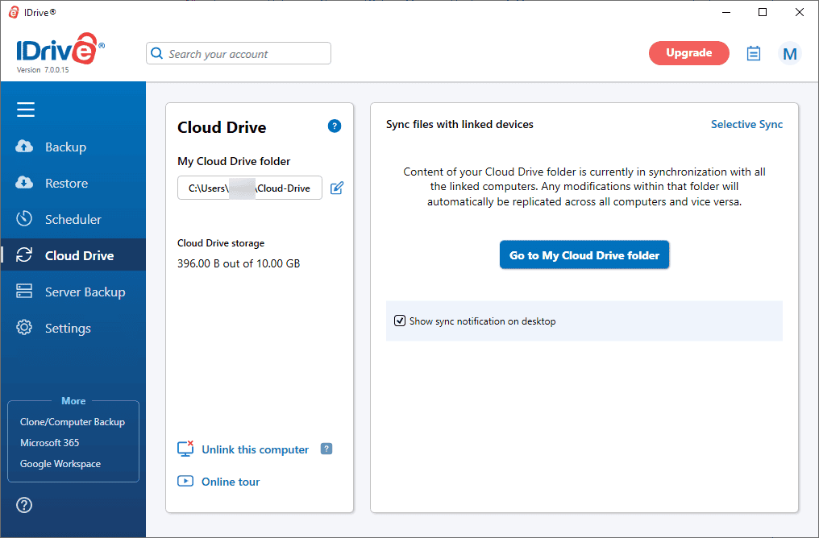Click the Backup cloud upload icon
Viewport: 819px width, 538px height.
point(24,147)
